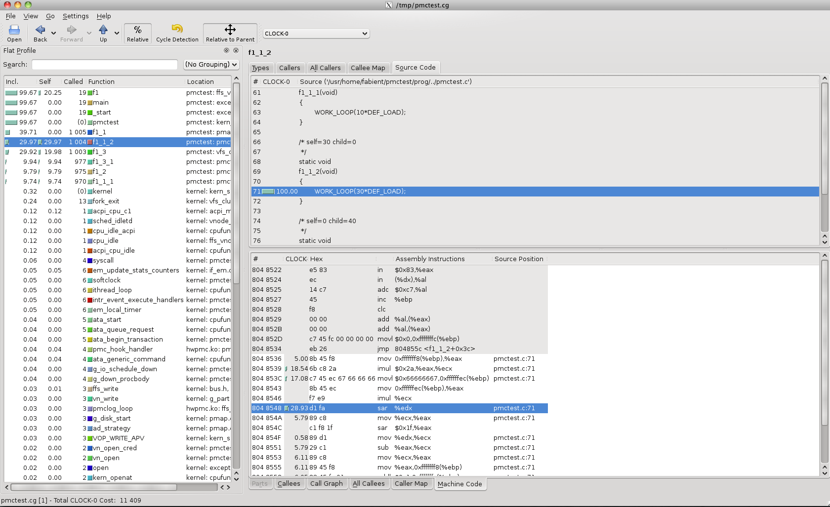Open the CLOCK-0 event type dropdown
Viewport: 830px width, 507px height.
316,34
